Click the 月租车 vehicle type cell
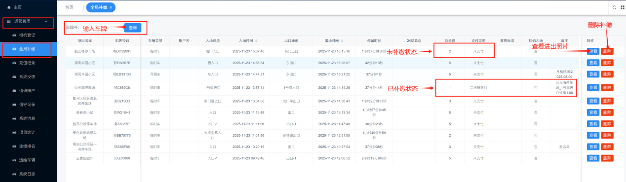 tap(155, 74)
